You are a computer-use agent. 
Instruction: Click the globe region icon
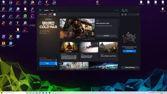(x=56, y=60)
